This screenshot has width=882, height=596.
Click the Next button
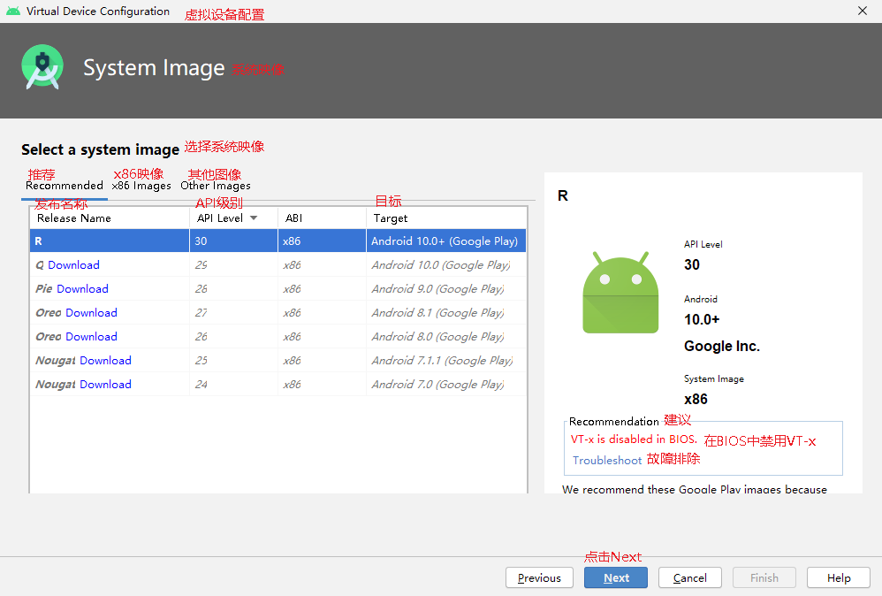pos(616,578)
